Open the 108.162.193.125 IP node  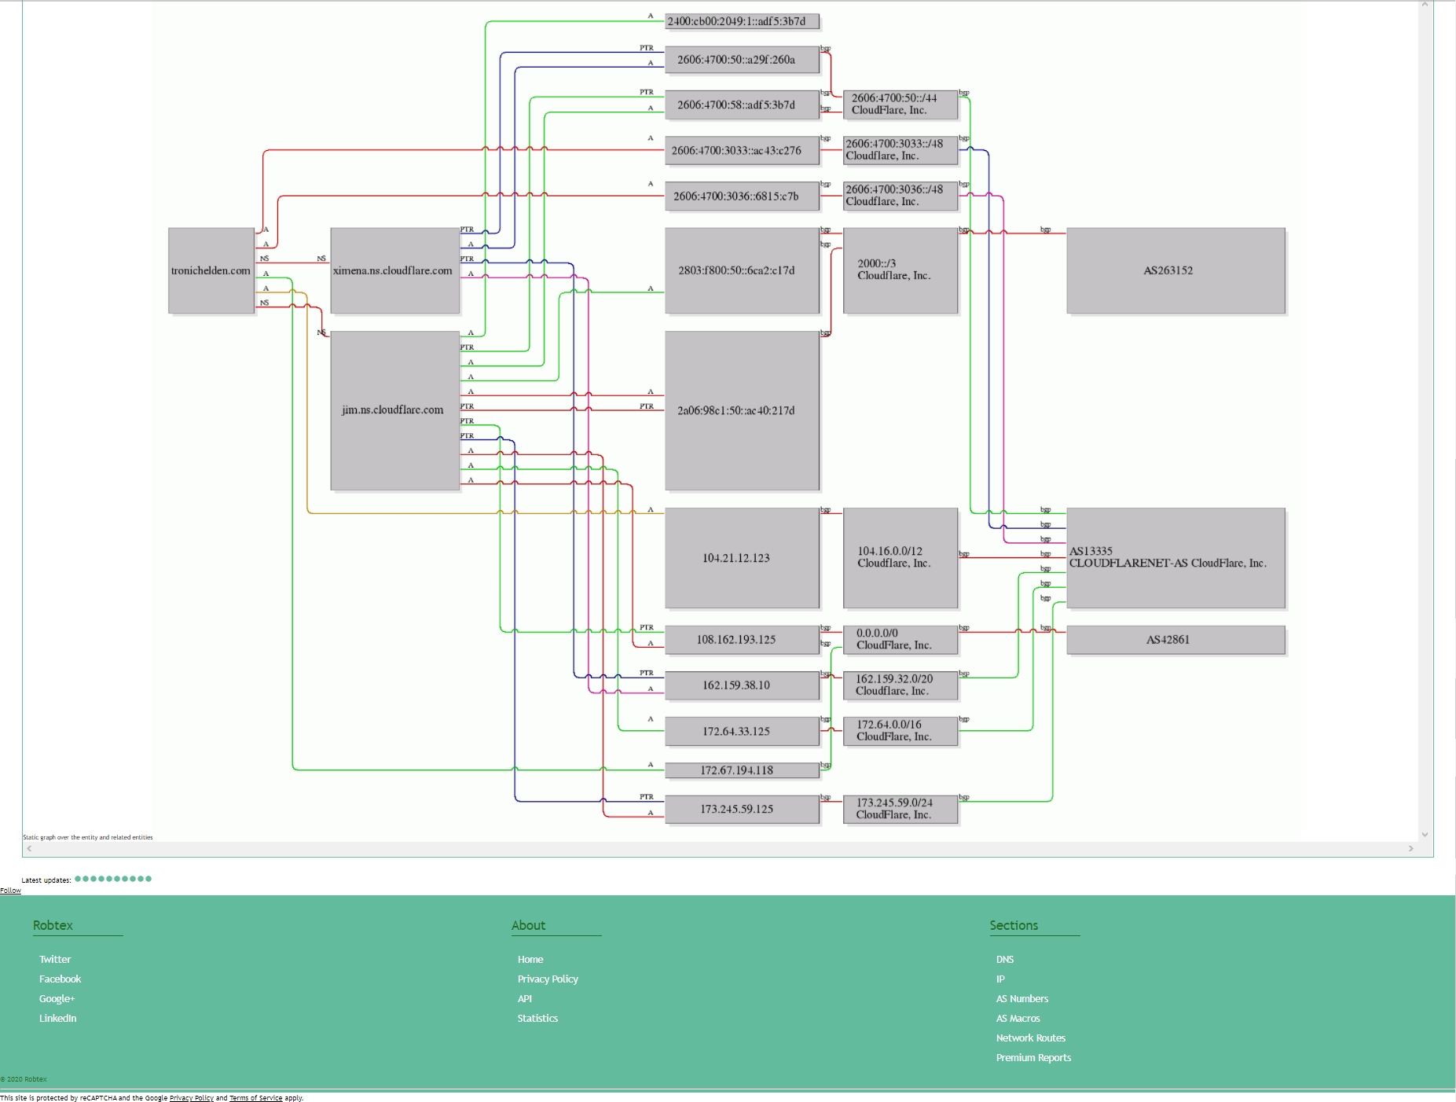742,640
